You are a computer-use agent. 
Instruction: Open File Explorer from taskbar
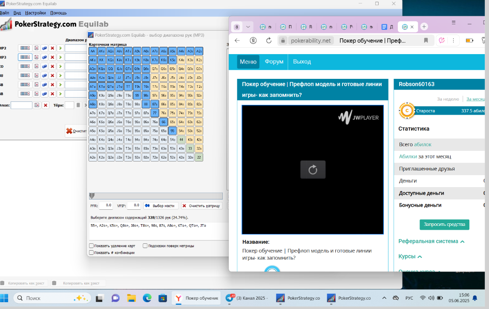(x=131, y=298)
